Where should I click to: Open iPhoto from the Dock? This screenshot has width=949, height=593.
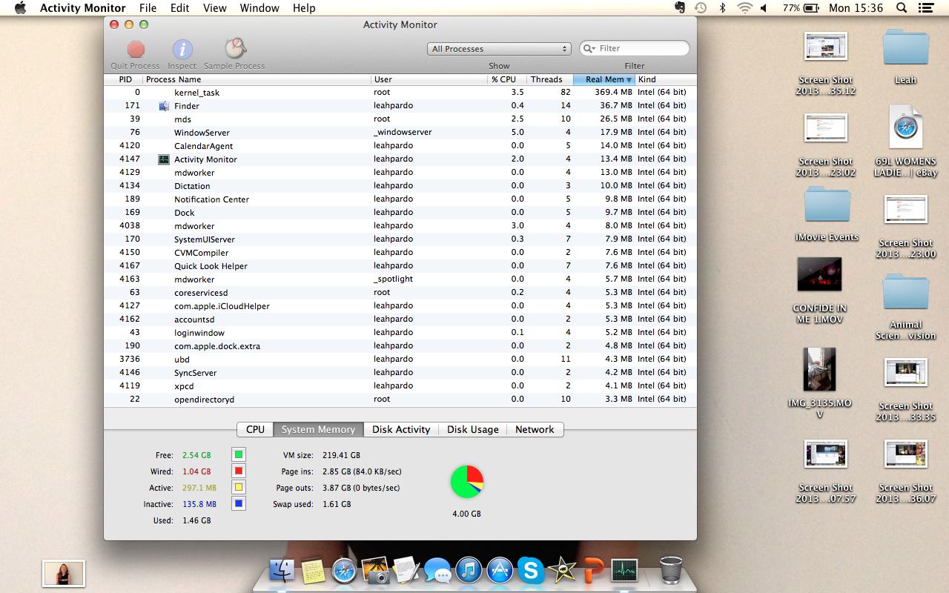click(375, 571)
